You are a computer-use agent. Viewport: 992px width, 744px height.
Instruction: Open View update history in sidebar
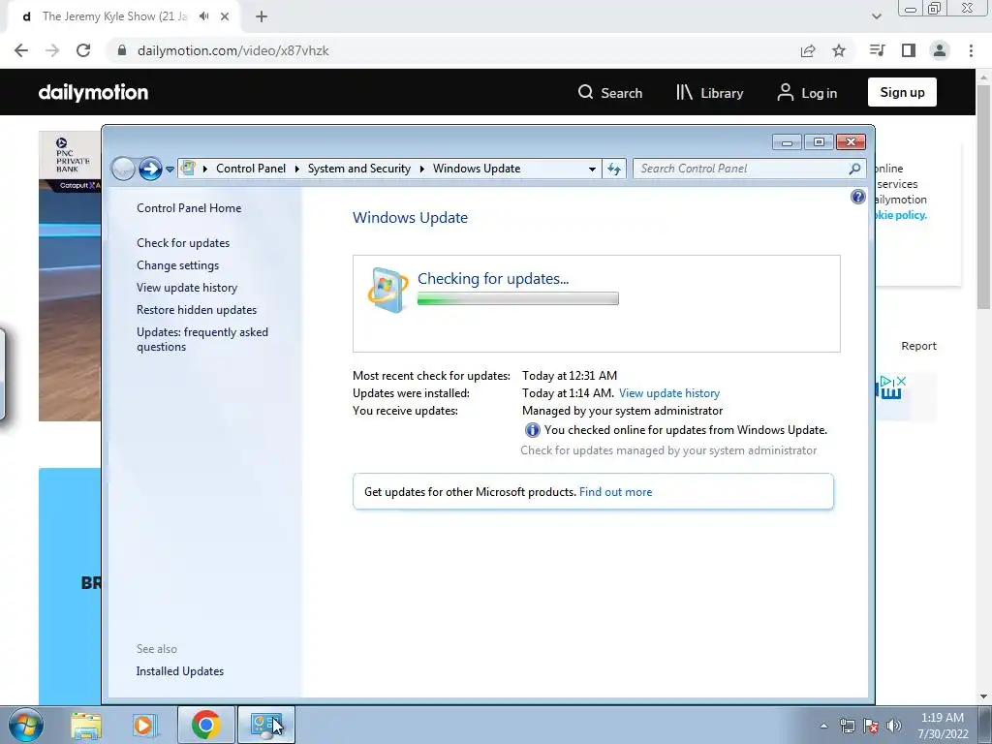(187, 287)
